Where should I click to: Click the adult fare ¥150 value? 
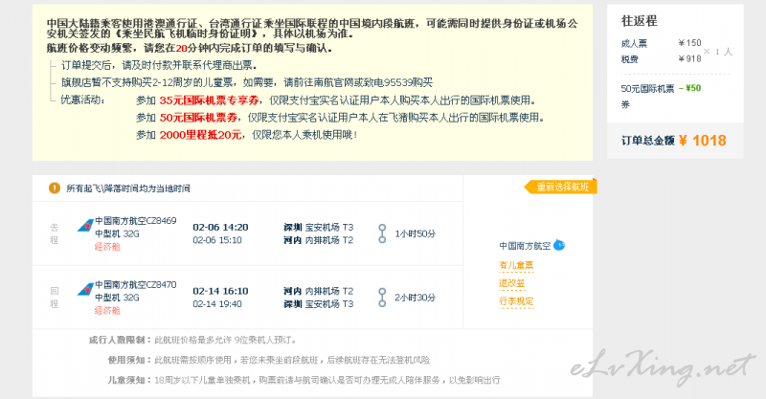click(x=689, y=43)
